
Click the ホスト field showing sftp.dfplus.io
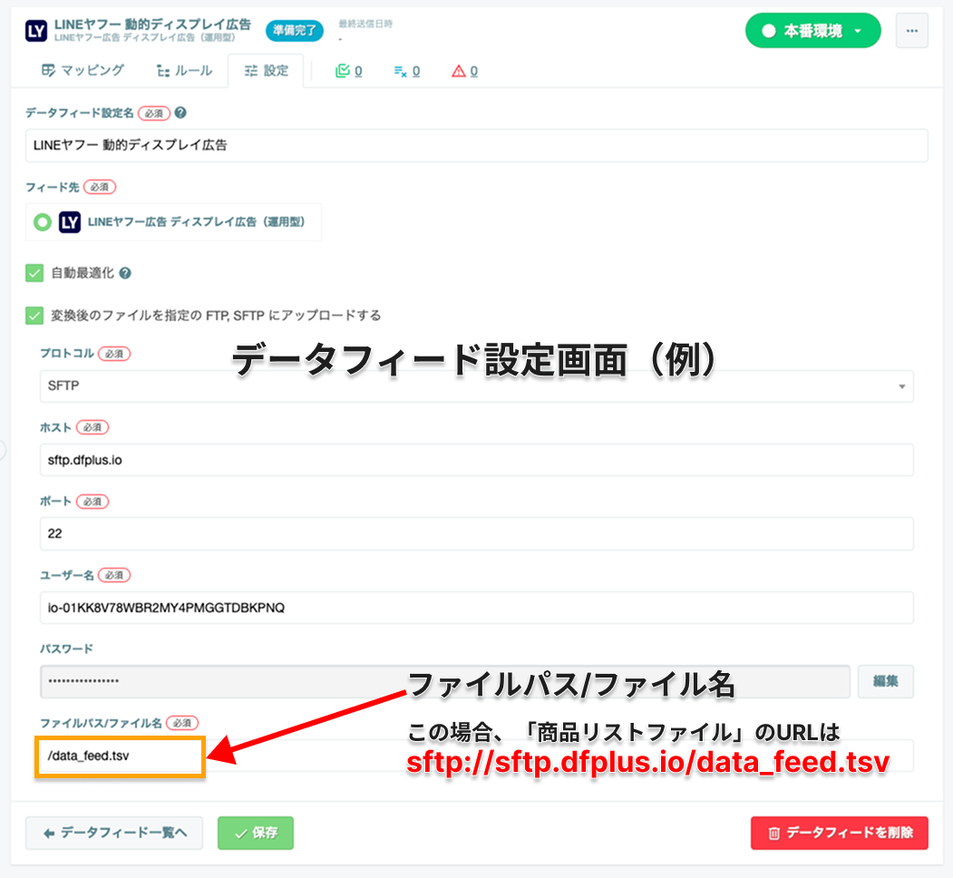[x=477, y=460]
